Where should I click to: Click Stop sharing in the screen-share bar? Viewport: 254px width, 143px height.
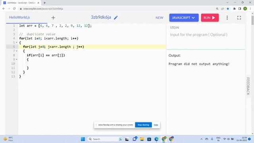point(143,125)
